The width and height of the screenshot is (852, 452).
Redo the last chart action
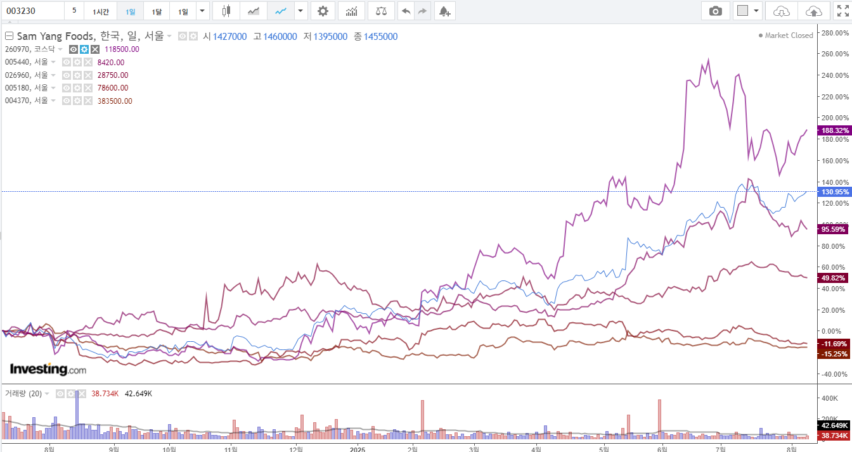coord(422,11)
